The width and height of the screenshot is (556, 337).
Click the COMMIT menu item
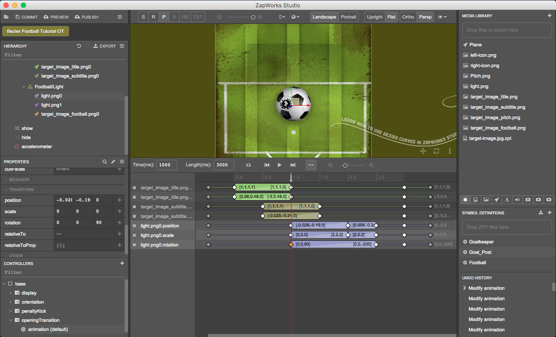(x=26, y=17)
